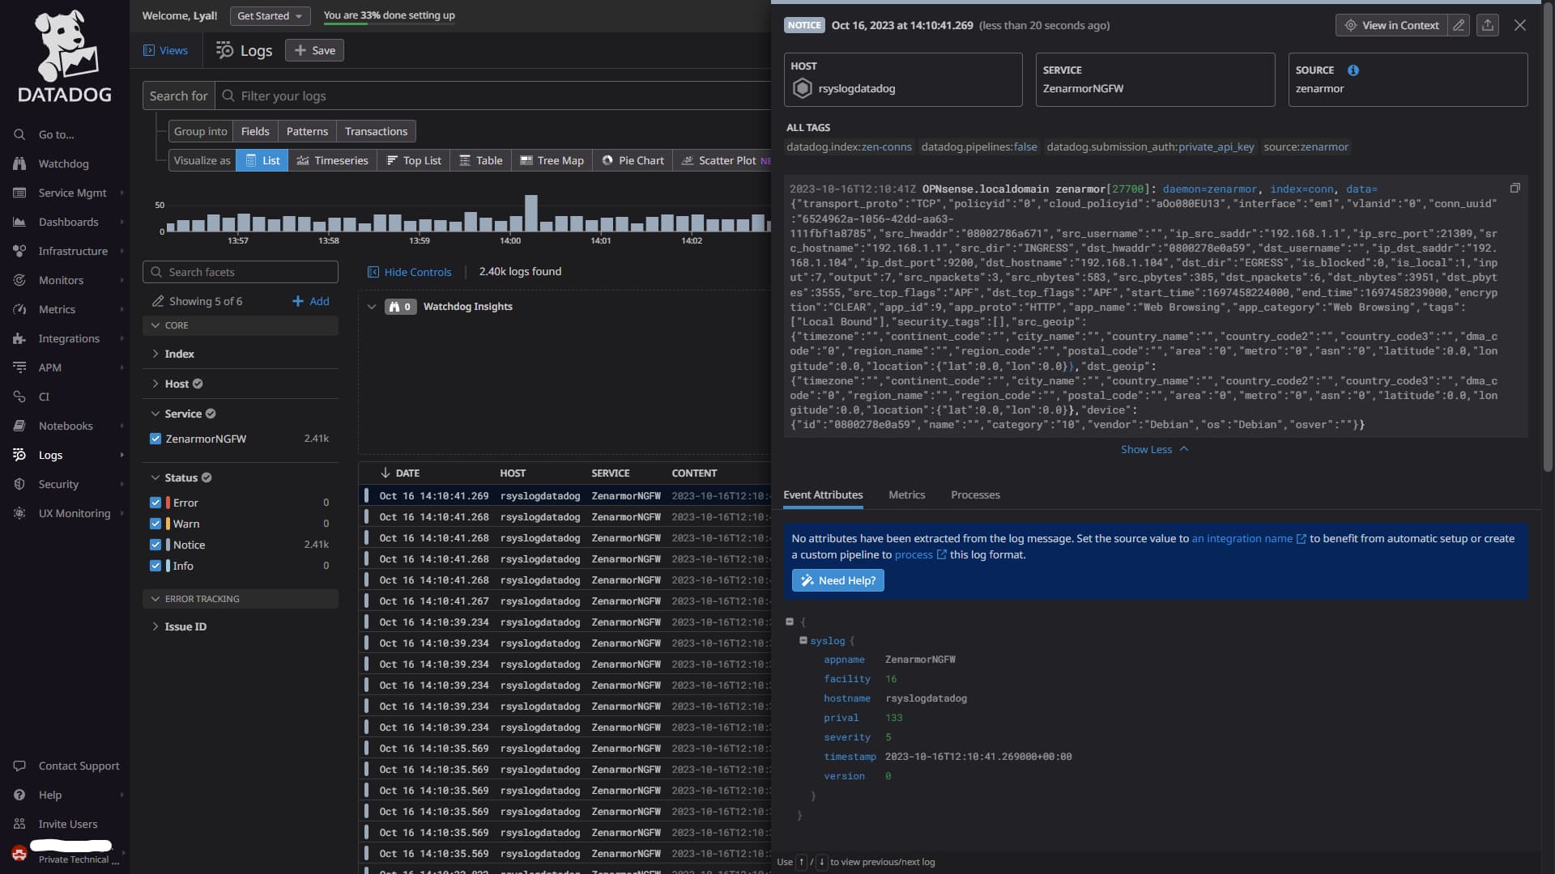Screen dimensions: 1555x874
Task: Switch to the Metrics tab
Action: (x=906, y=494)
